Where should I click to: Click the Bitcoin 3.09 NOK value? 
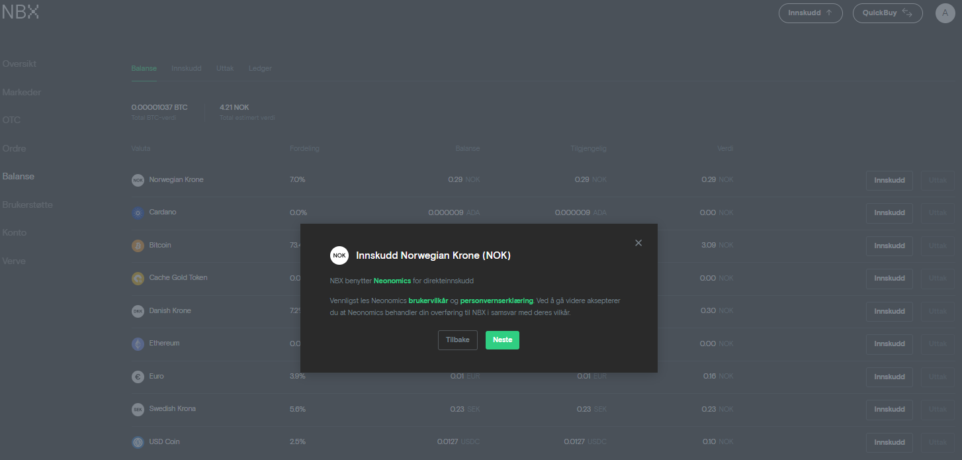coord(717,246)
